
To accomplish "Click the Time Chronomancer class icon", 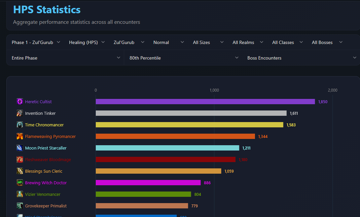I will point(20,125).
